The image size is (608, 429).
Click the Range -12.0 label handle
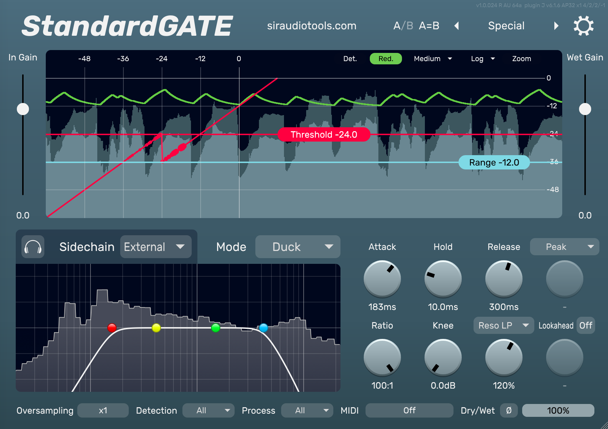pos(494,162)
